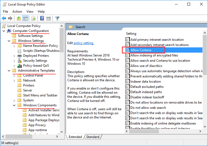Select Add secondary intranet search locations

click(x=159, y=45)
